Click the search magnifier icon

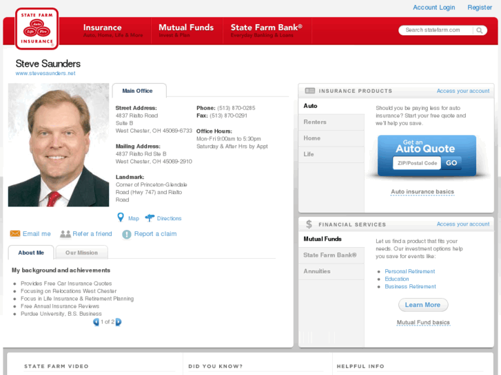click(x=479, y=30)
